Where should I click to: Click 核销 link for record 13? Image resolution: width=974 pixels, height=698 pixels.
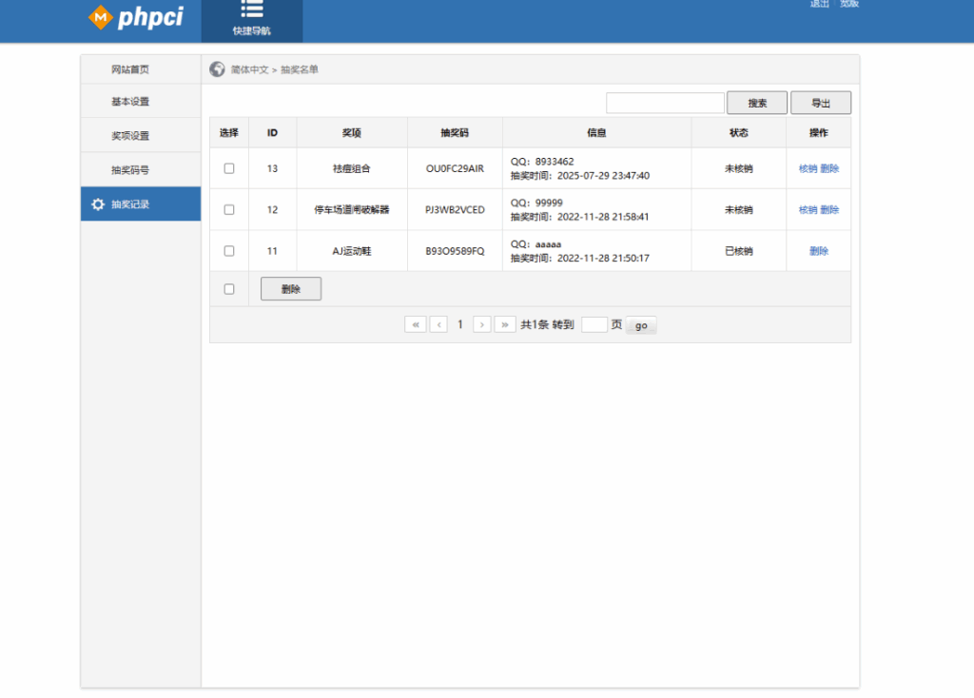(808, 168)
